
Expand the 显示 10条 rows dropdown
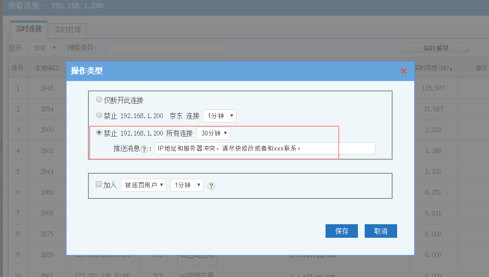click(x=44, y=48)
